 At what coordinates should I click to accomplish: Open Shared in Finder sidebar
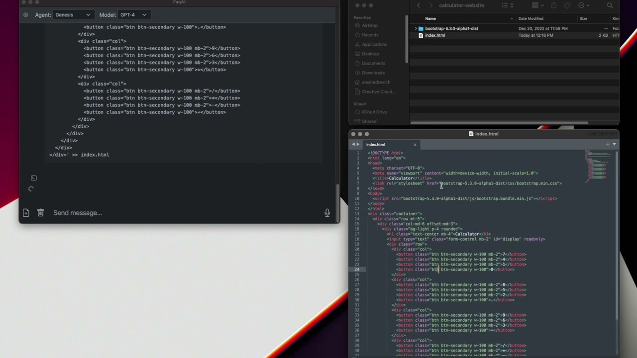click(369, 121)
